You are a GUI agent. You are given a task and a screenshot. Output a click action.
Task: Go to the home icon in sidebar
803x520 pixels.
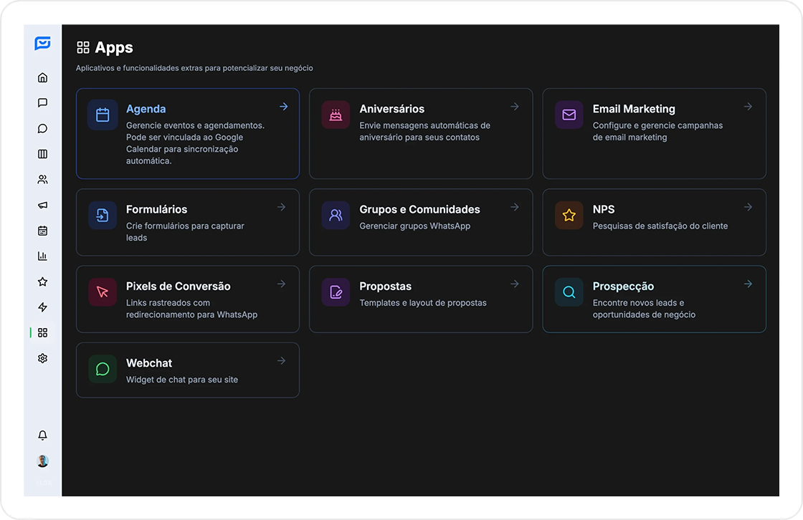pos(42,77)
